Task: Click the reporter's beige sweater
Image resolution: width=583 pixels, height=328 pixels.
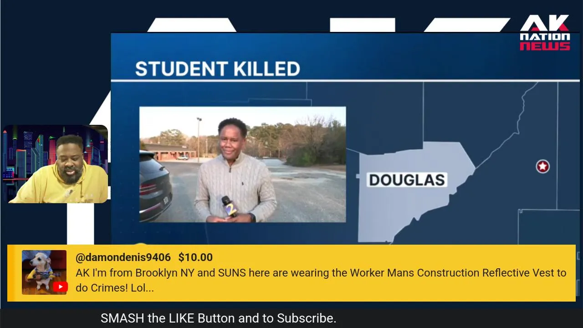Action: [x=236, y=187]
